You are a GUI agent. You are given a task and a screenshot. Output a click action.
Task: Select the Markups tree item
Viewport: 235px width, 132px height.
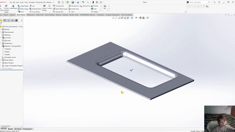[x=6, y=35]
